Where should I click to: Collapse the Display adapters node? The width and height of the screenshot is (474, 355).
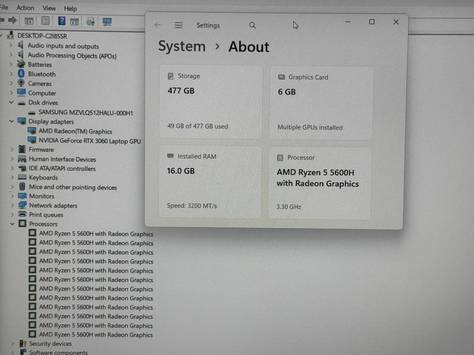click(12, 121)
